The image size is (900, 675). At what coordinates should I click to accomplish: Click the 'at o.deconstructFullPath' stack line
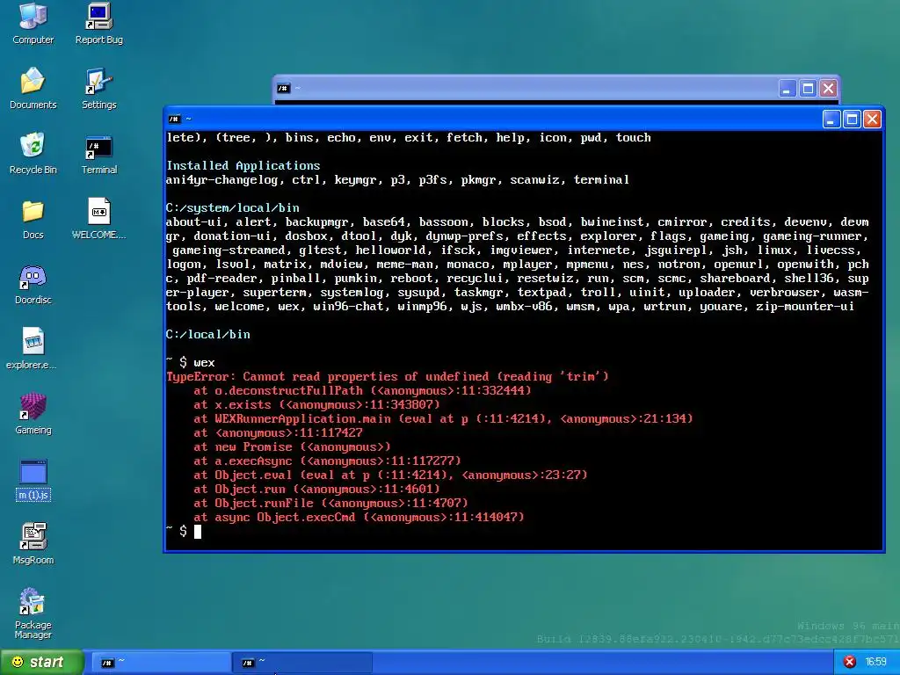pos(362,390)
